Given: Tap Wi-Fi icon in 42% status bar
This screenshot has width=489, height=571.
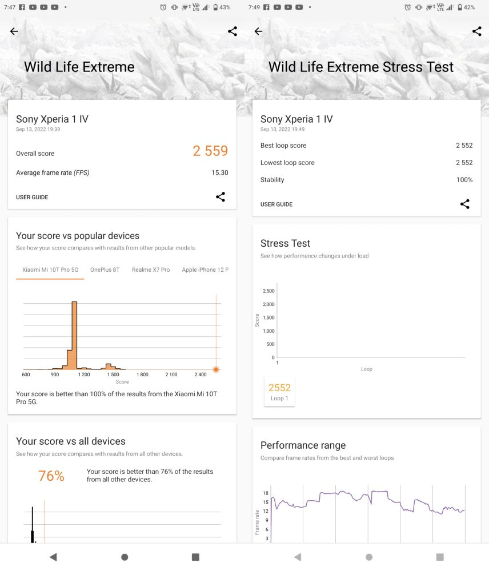Looking at the screenshot, I should (430, 7).
